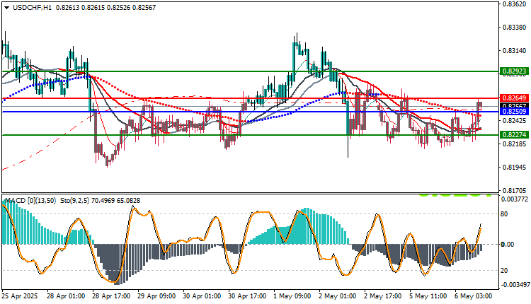
Task: Click the -0.003497 oscillator scale value
Action: pos(515,285)
